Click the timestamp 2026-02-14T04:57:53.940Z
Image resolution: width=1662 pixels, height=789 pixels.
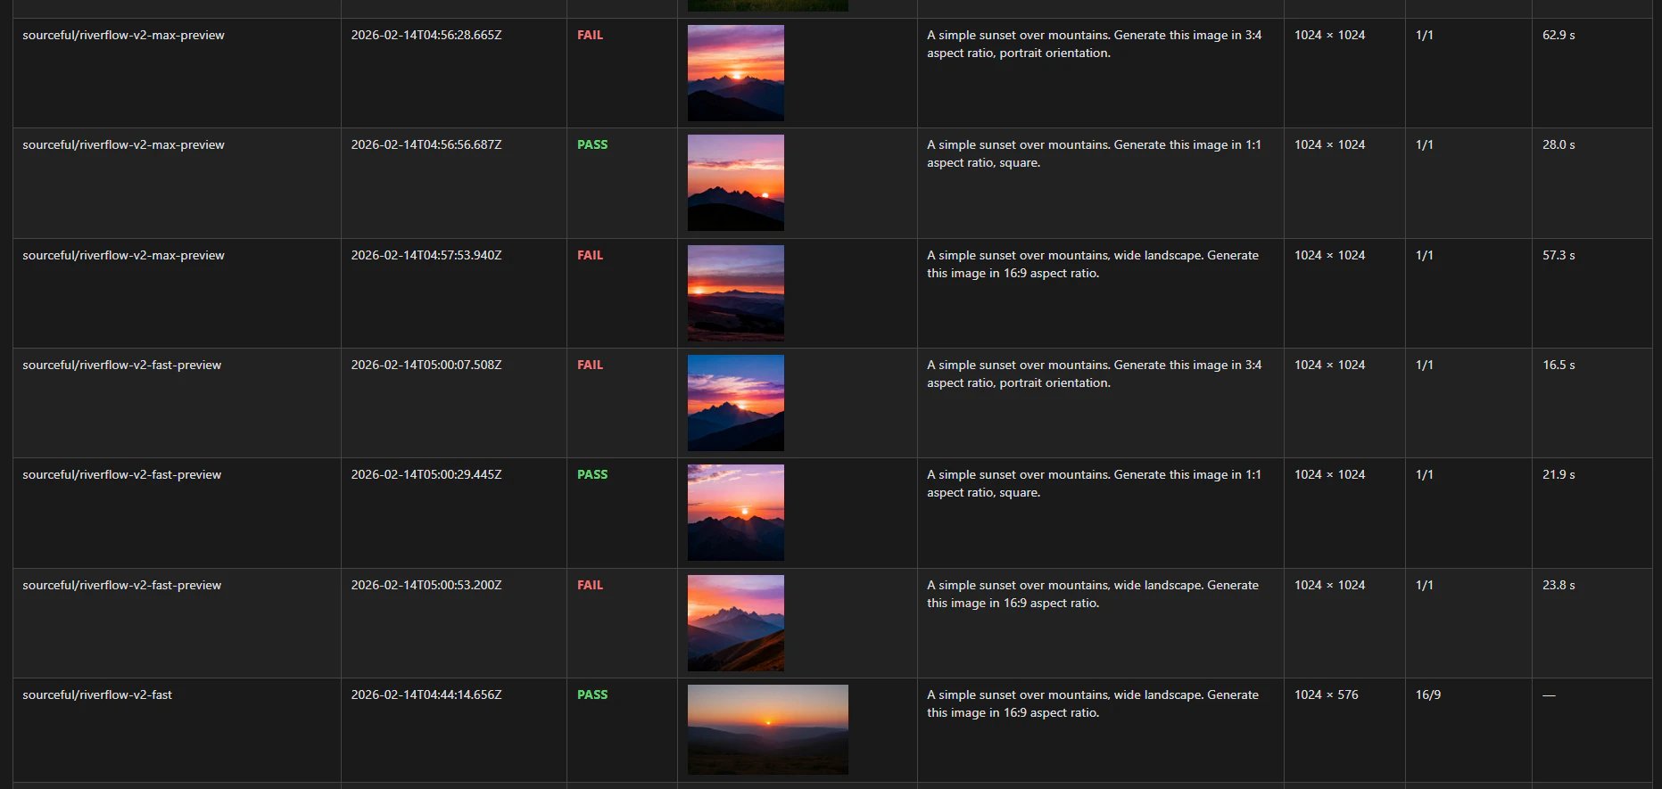point(426,255)
